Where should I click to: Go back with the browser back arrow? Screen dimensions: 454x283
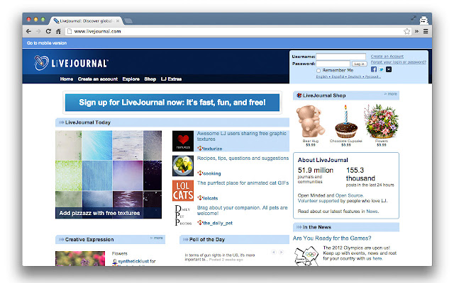click(28, 31)
